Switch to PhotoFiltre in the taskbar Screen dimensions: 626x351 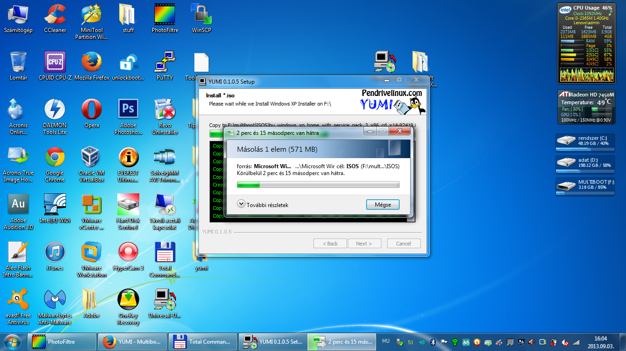62,341
